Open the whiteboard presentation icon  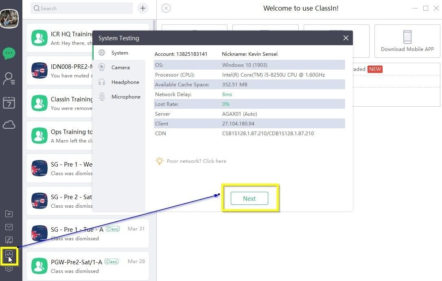(x=9, y=240)
